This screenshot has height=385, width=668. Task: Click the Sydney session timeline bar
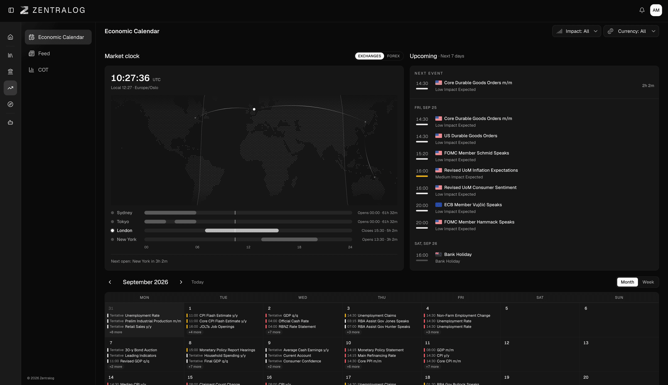pos(248,213)
